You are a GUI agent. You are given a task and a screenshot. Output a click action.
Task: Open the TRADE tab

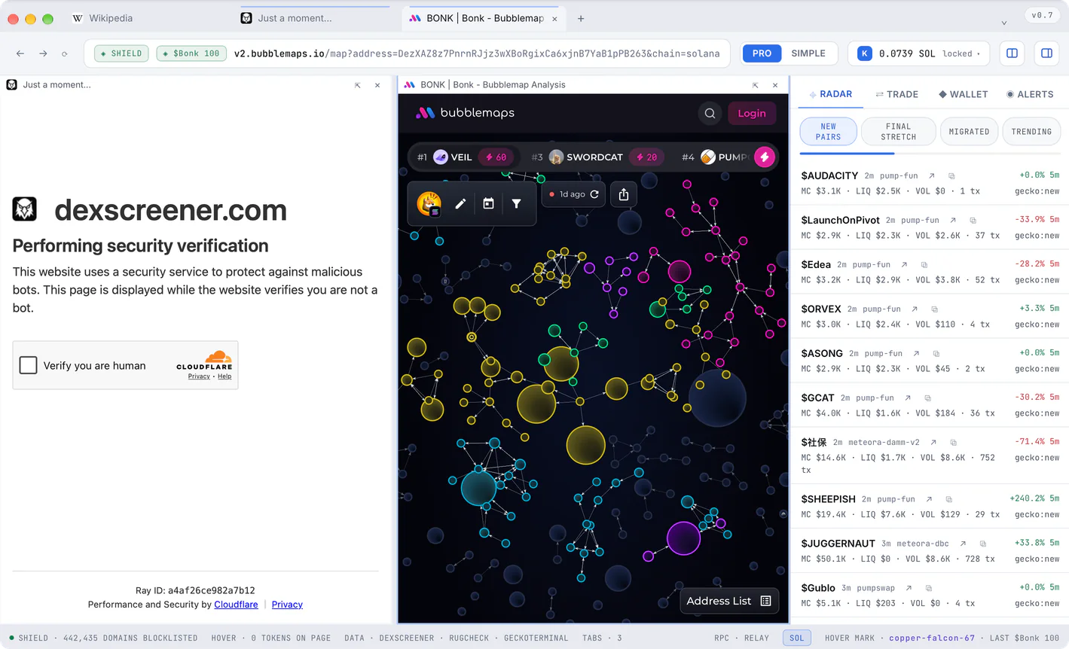[896, 94]
